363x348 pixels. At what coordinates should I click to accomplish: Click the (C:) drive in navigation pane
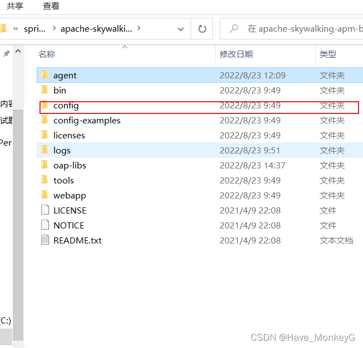click(6, 320)
